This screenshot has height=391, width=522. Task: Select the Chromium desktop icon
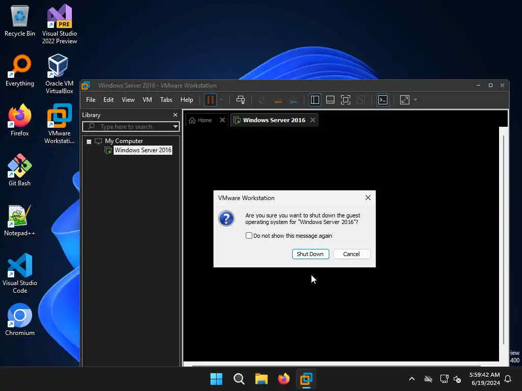20,320
